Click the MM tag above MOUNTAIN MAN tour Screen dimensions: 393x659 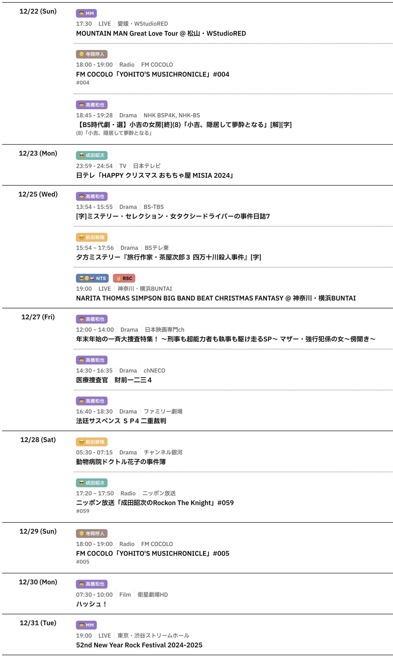pyautogui.click(x=86, y=13)
